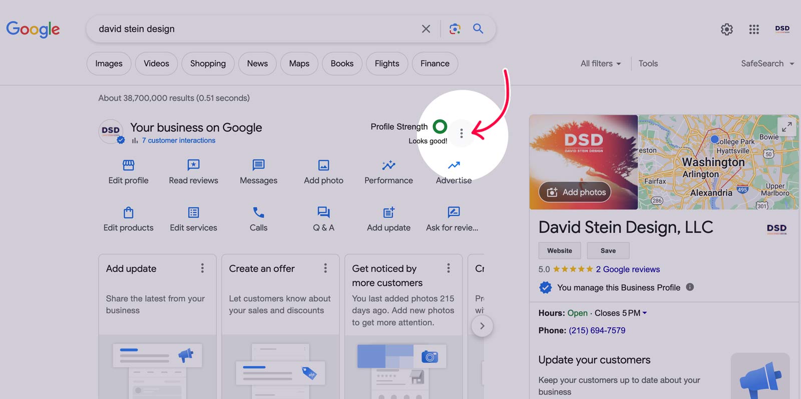Open Edit profile storefront icon
The height and width of the screenshot is (399, 801).
[x=129, y=165]
